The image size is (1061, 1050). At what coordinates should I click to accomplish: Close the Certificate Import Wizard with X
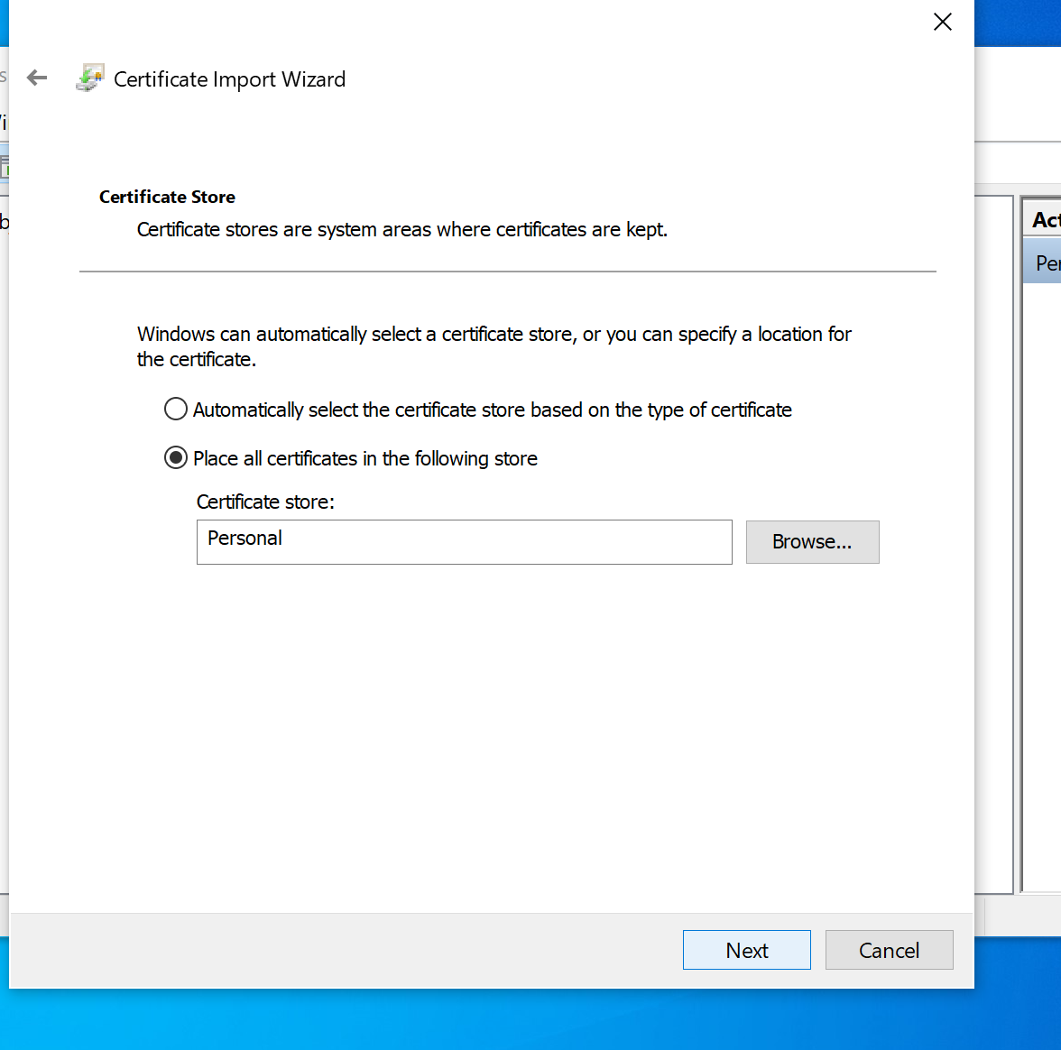point(942,23)
